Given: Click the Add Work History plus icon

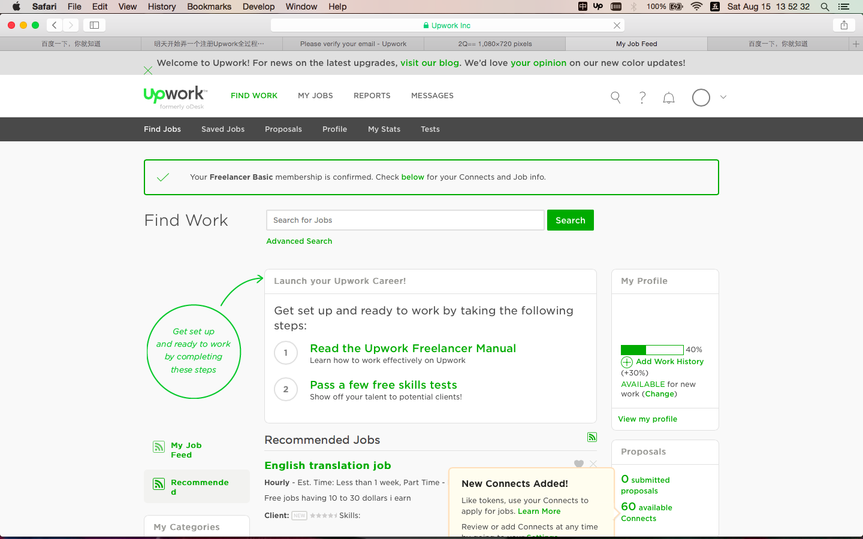Looking at the screenshot, I should (627, 362).
